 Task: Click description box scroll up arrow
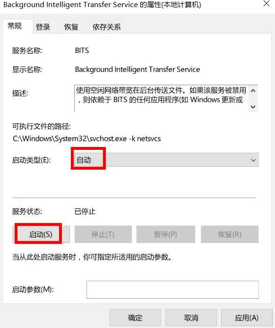(x=253, y=91)
